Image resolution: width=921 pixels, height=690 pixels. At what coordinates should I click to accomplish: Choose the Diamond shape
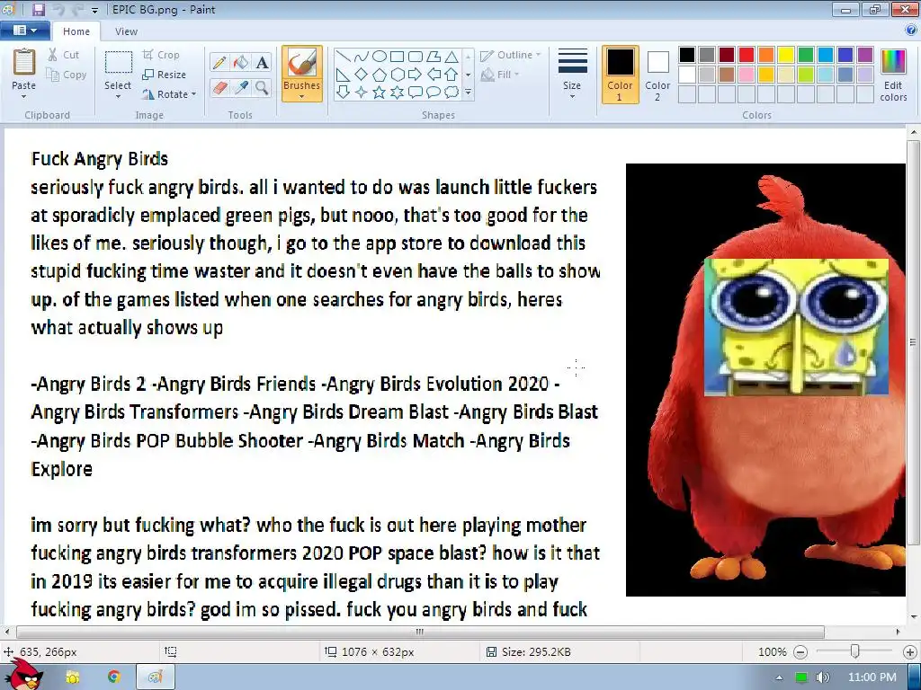click(x=362, y=75)
